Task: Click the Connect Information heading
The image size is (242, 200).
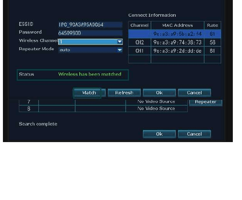Action: [x=152, y=15]
